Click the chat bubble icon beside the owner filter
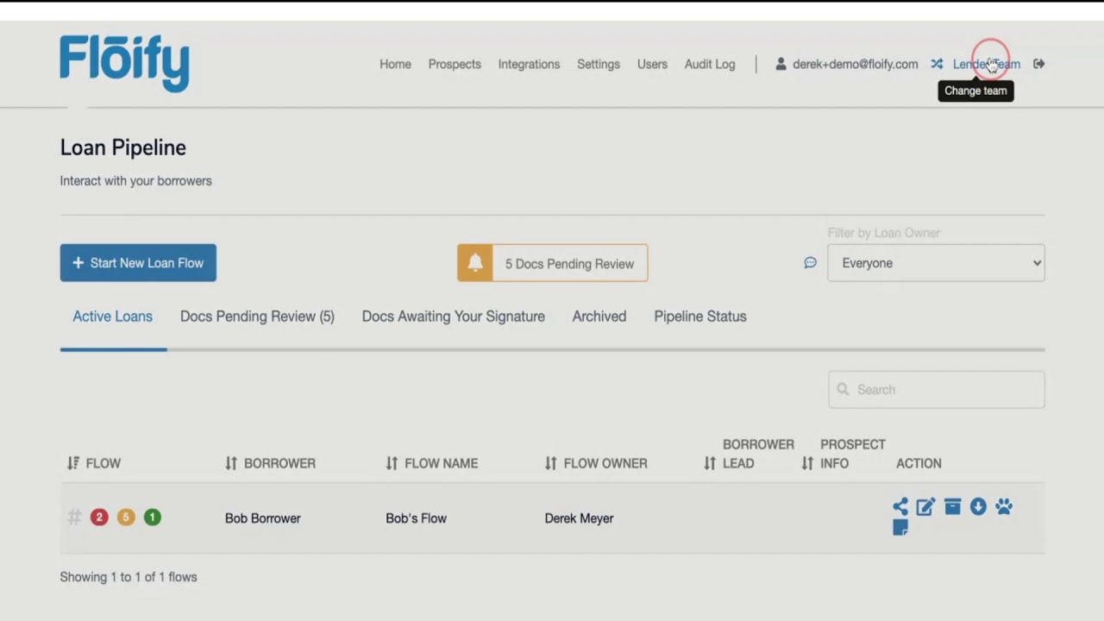This screenshot has width=1104, height=621. (x=810, y=263)
